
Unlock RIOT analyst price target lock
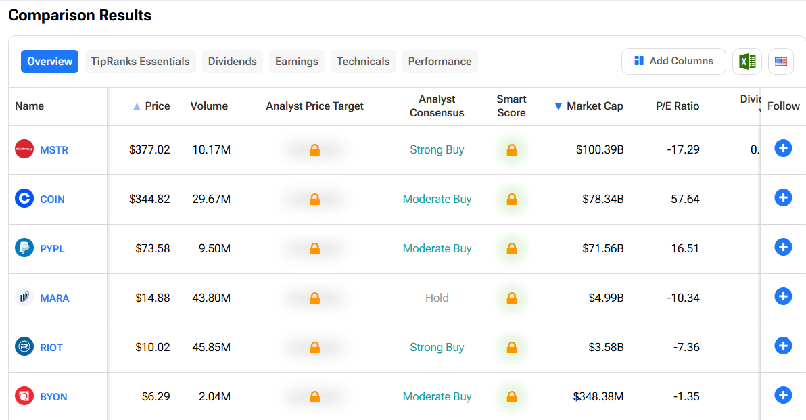pos(314,347)
